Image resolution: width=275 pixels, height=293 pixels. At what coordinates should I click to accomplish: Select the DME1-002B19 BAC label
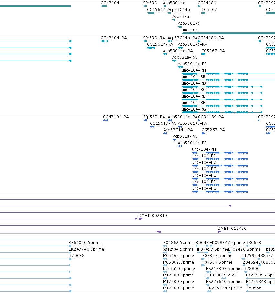point(153,216)
